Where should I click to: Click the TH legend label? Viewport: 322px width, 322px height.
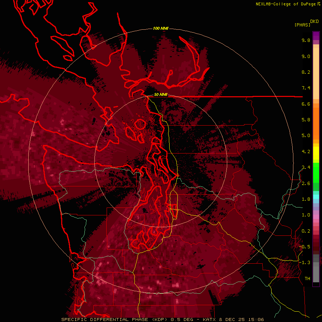[x=307, y=279]
